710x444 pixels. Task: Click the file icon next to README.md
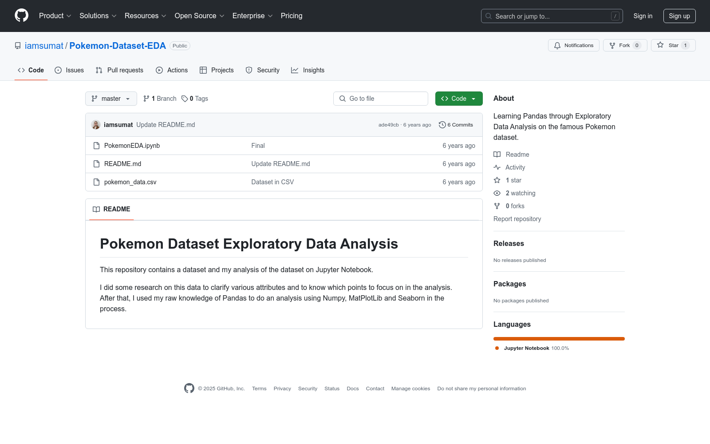(96, 164)
